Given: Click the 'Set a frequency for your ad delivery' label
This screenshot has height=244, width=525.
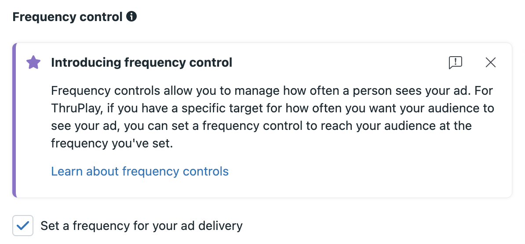Looking at the screenshot, I should click(141, 226).
